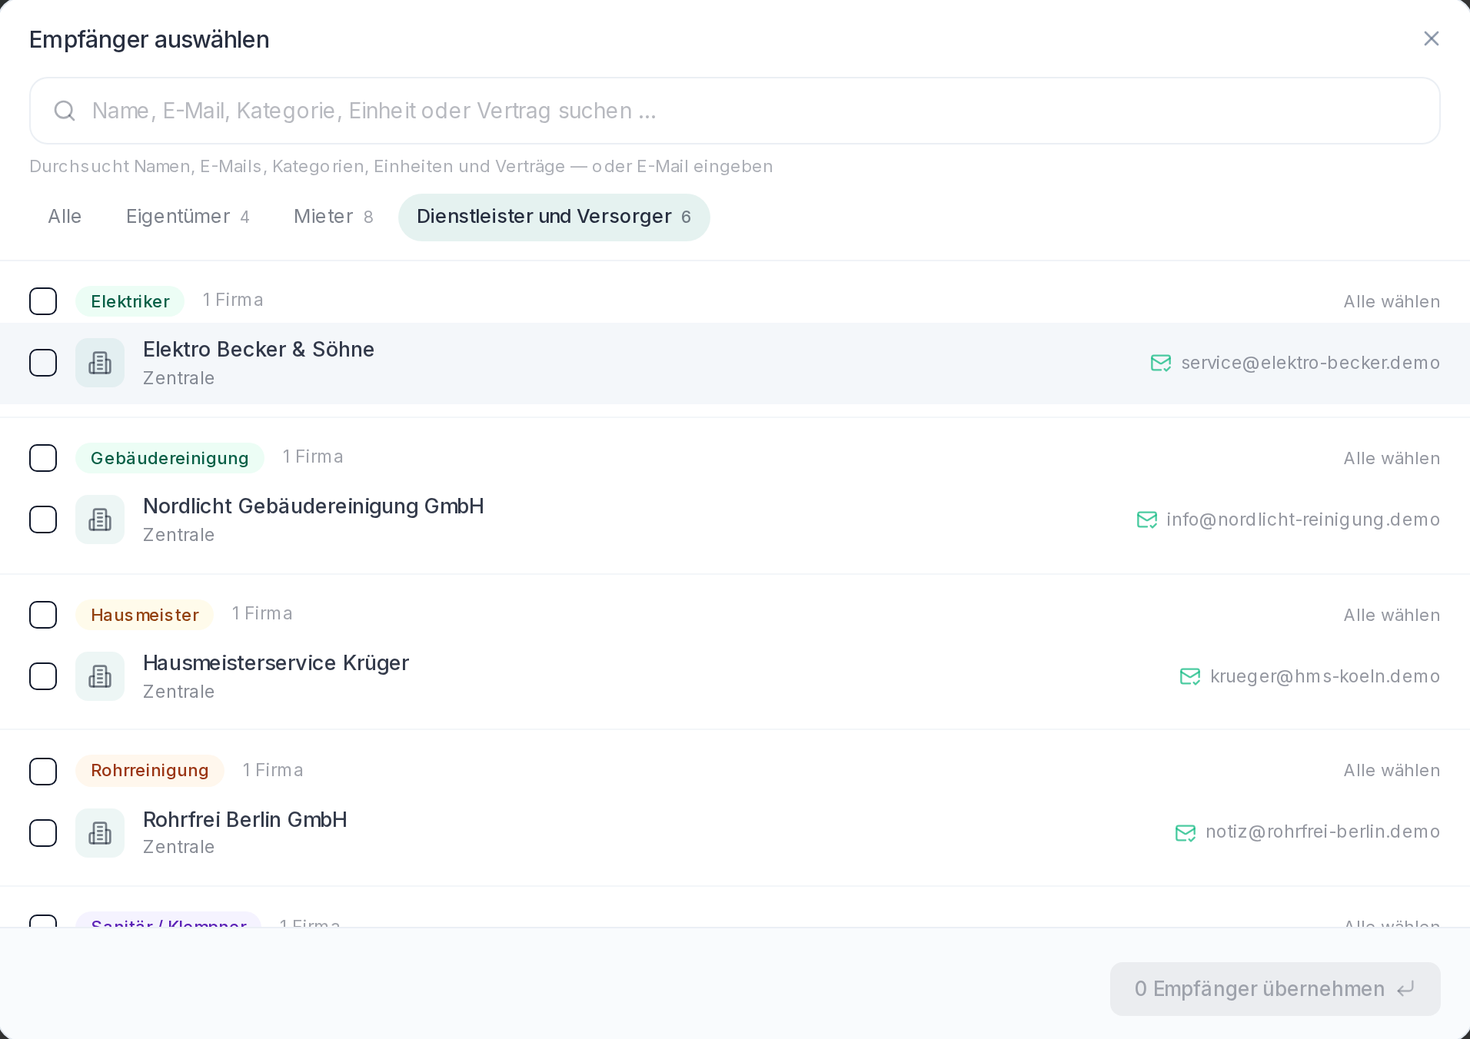Check the Rohrreinigung group checkbox

pyautogui.click(x=43, y=772)
